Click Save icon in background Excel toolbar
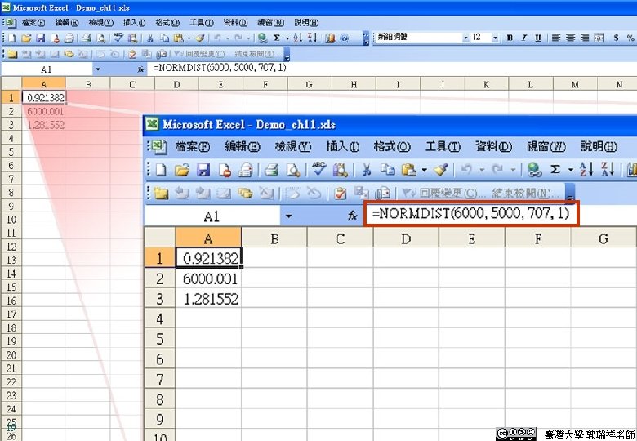The width and height of the screenshot is (637, 441). click(x=40, y=38)
